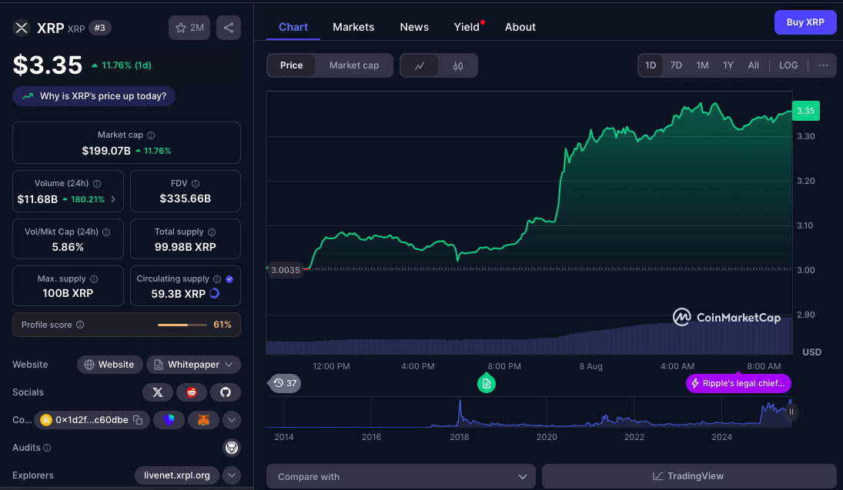Open livenet.xrpl.org explorer link
This screenshot has height=490, width=843.
[177, 475]
